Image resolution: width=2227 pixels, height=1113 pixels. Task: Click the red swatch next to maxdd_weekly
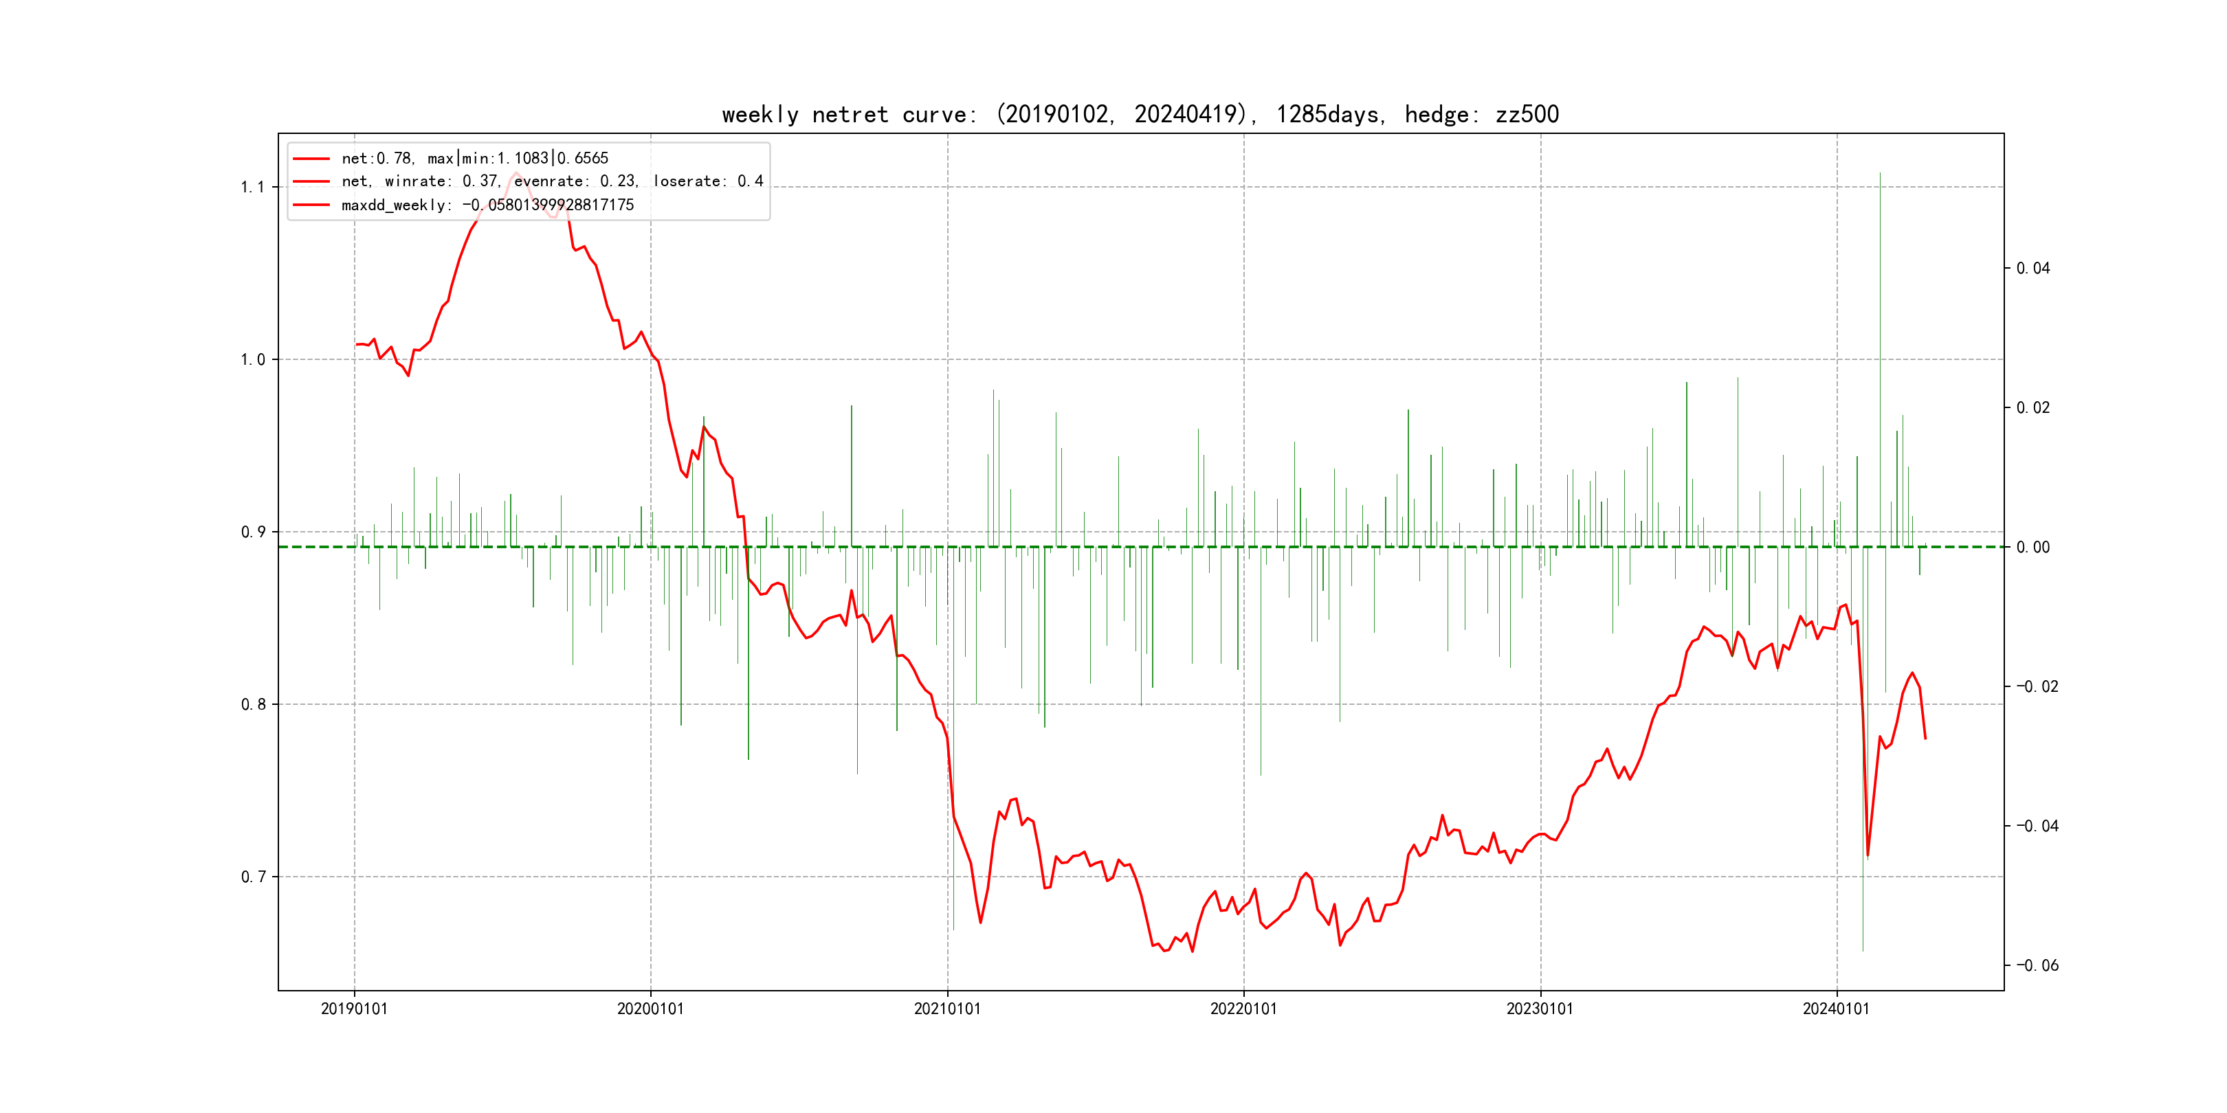point(311,205)
